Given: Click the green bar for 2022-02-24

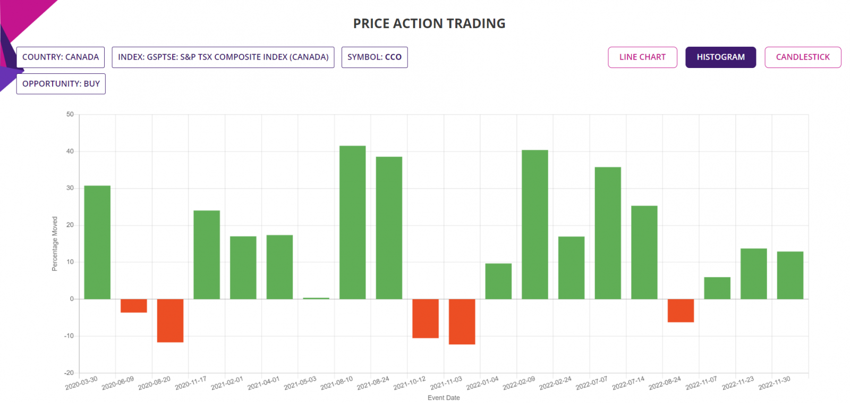Looking at the screenshot, I should [x=572, y=268].
